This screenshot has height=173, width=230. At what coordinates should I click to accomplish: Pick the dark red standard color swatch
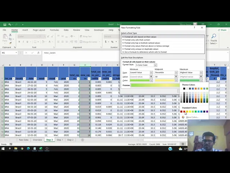(x=181, y=112)
